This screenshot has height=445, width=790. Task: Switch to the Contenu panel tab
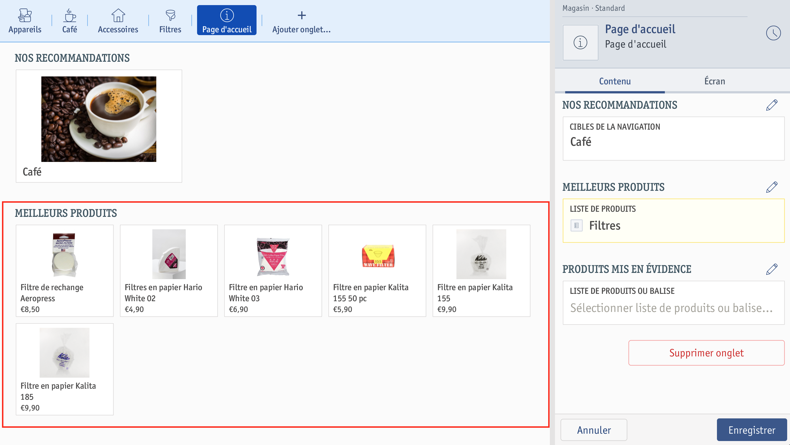[x=615, y=81]
